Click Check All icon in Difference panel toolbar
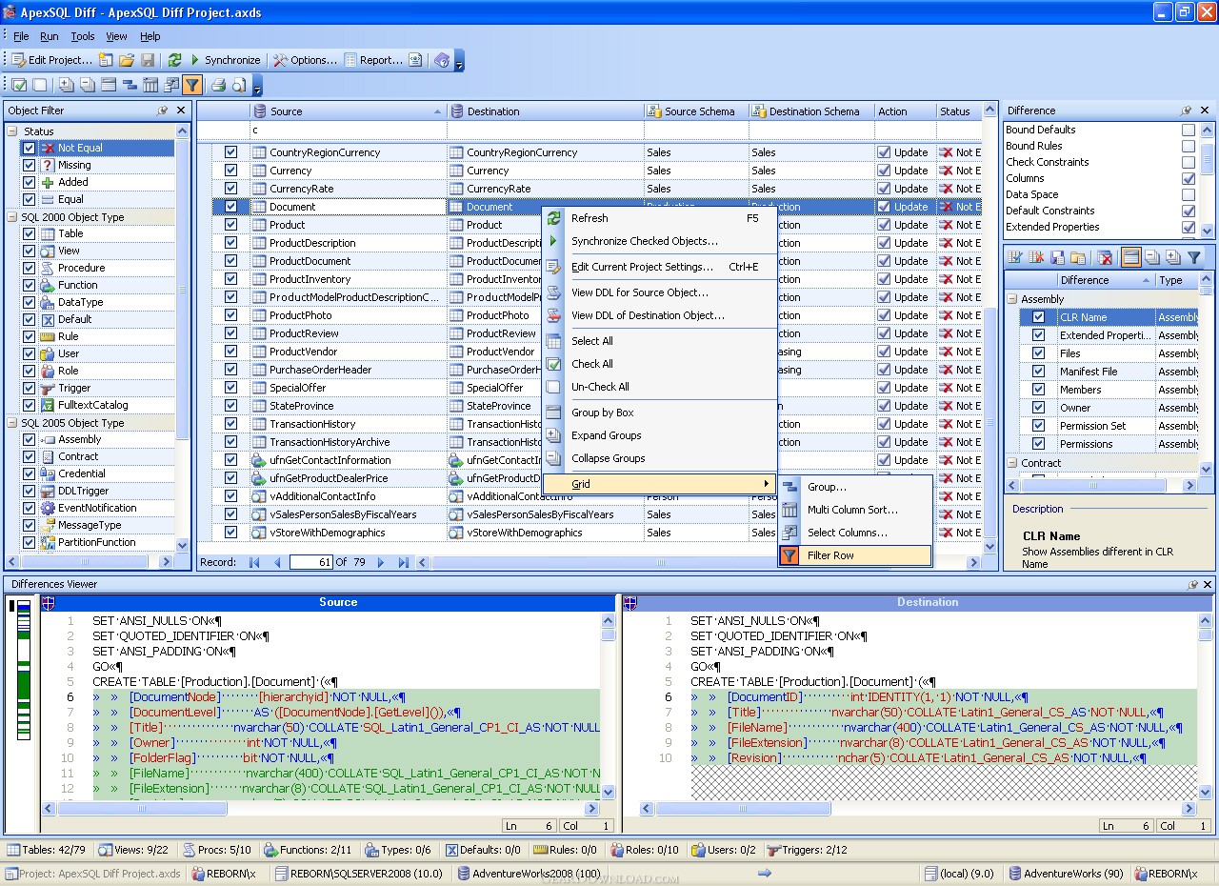1219x886 pixels. pos(1015,257)
